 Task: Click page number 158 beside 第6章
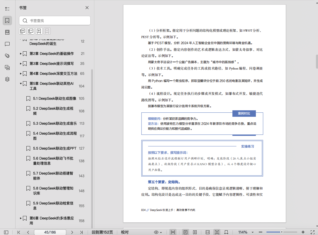click(x=81, y=221)
